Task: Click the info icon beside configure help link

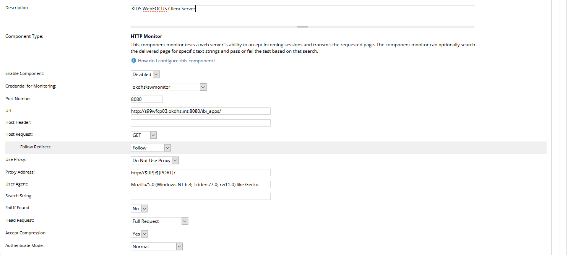Action: tap(134, 60)
